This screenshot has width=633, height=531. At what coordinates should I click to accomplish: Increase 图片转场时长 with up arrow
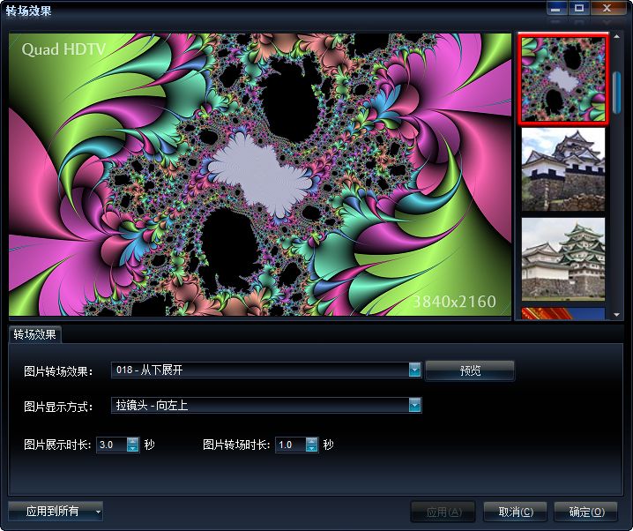(311, 441)
